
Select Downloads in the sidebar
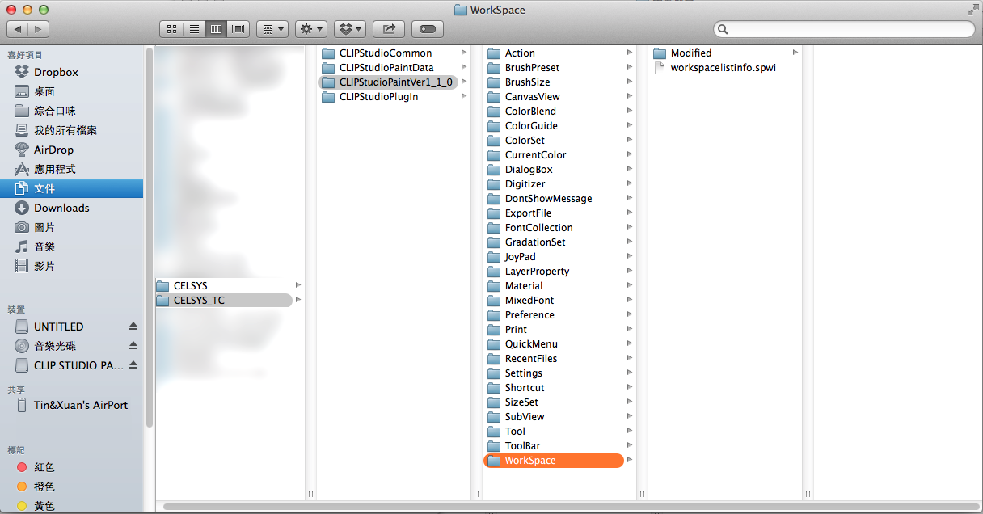pos(61,208)
